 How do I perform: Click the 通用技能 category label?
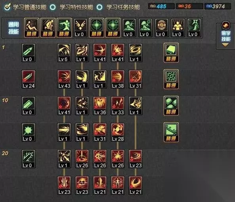click(x=13, y=28)
